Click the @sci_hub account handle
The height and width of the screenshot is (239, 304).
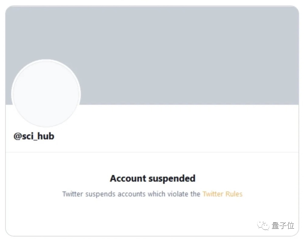click(34, 136)
